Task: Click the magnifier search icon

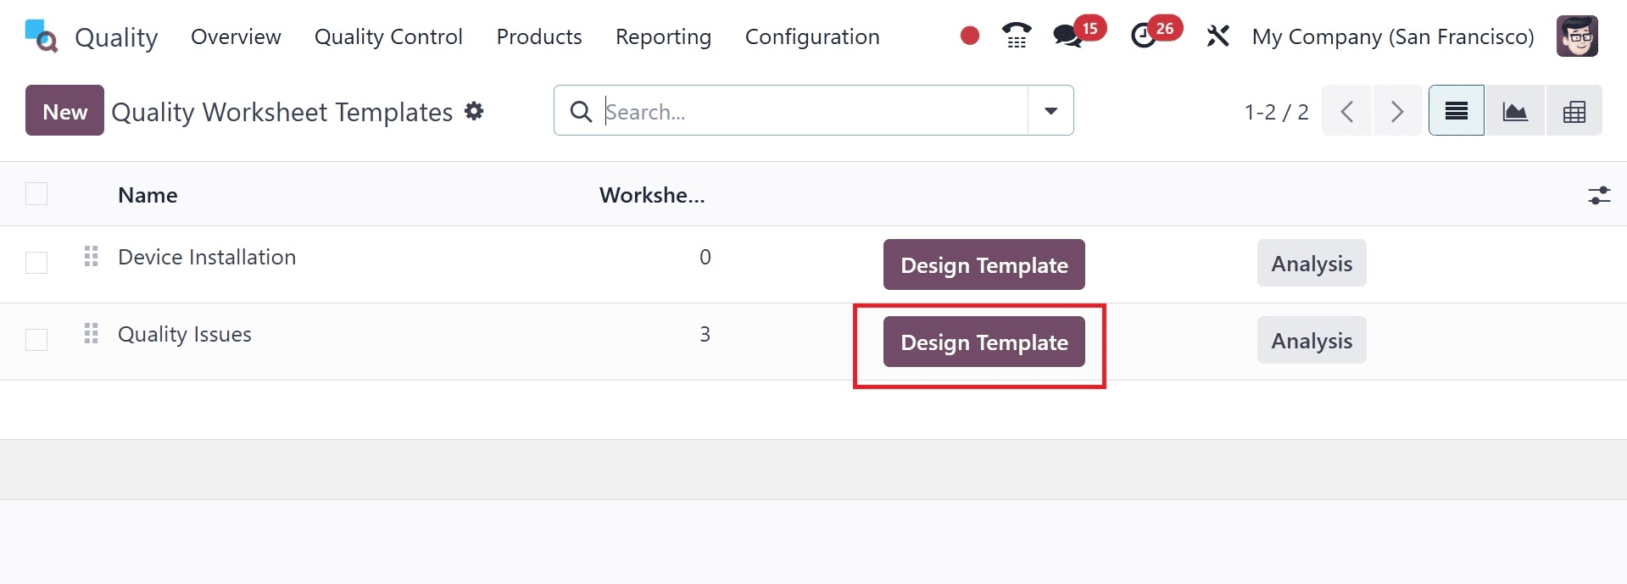Action: (581, 111)
